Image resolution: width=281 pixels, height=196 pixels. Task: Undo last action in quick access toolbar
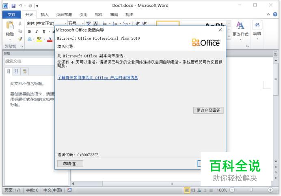coord(20,6)
